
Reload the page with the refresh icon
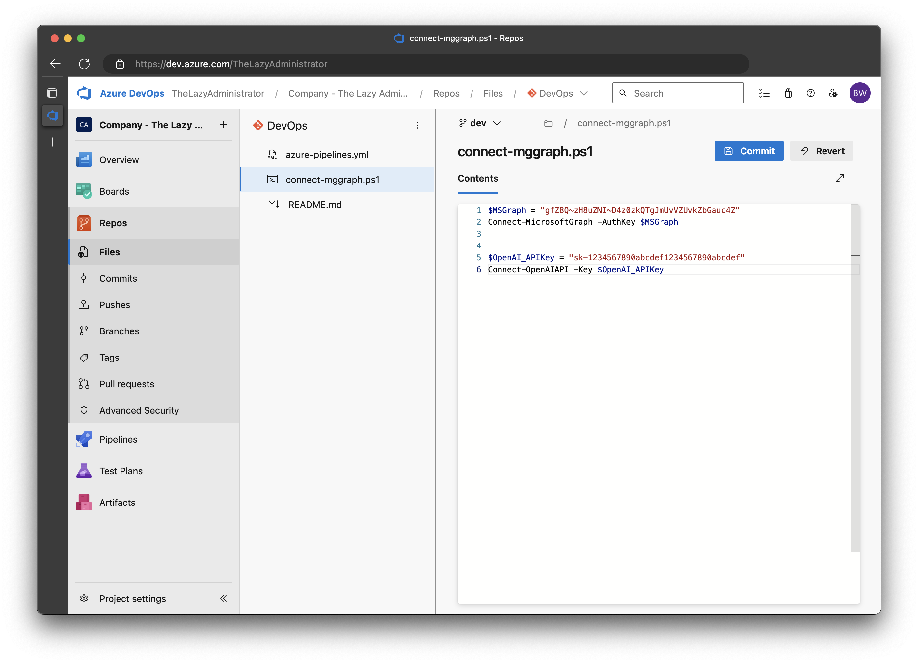pyautogui.click(x=84, y=64)
